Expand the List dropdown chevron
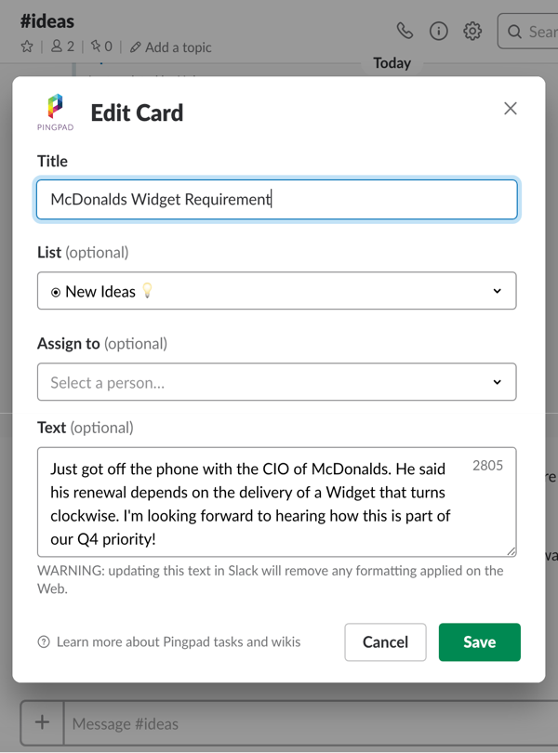 pyautogui.click(x=497, y=291)
